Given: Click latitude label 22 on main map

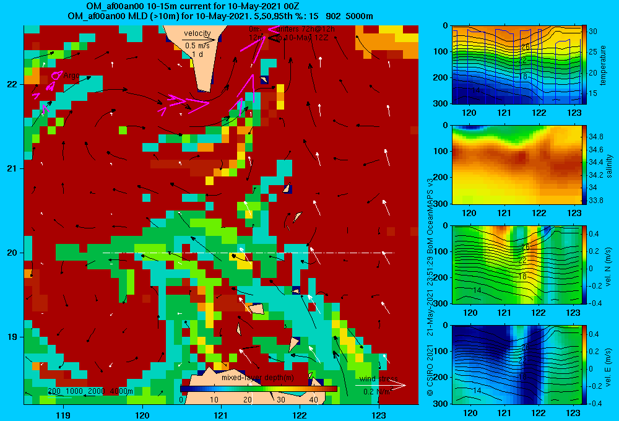Looking at the screenshot, I should click(x=12, y=84).
